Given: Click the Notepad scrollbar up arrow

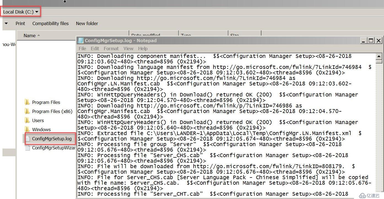Looking at the screenshot, I should coord(379,56).
